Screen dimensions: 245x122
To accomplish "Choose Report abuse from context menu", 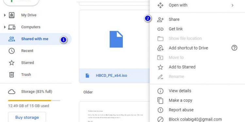I will coord(181,110).
